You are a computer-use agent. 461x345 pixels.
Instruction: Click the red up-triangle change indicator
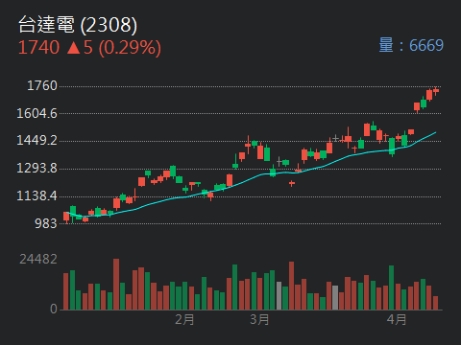[74, 48]
